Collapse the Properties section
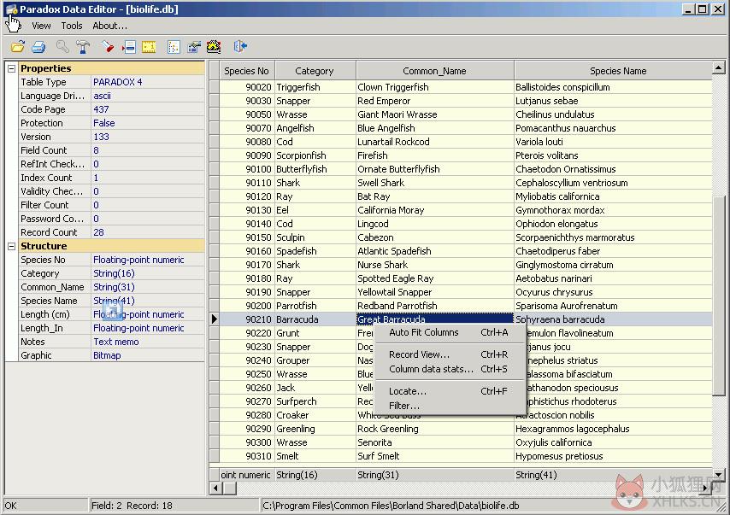 coord(12,69)
